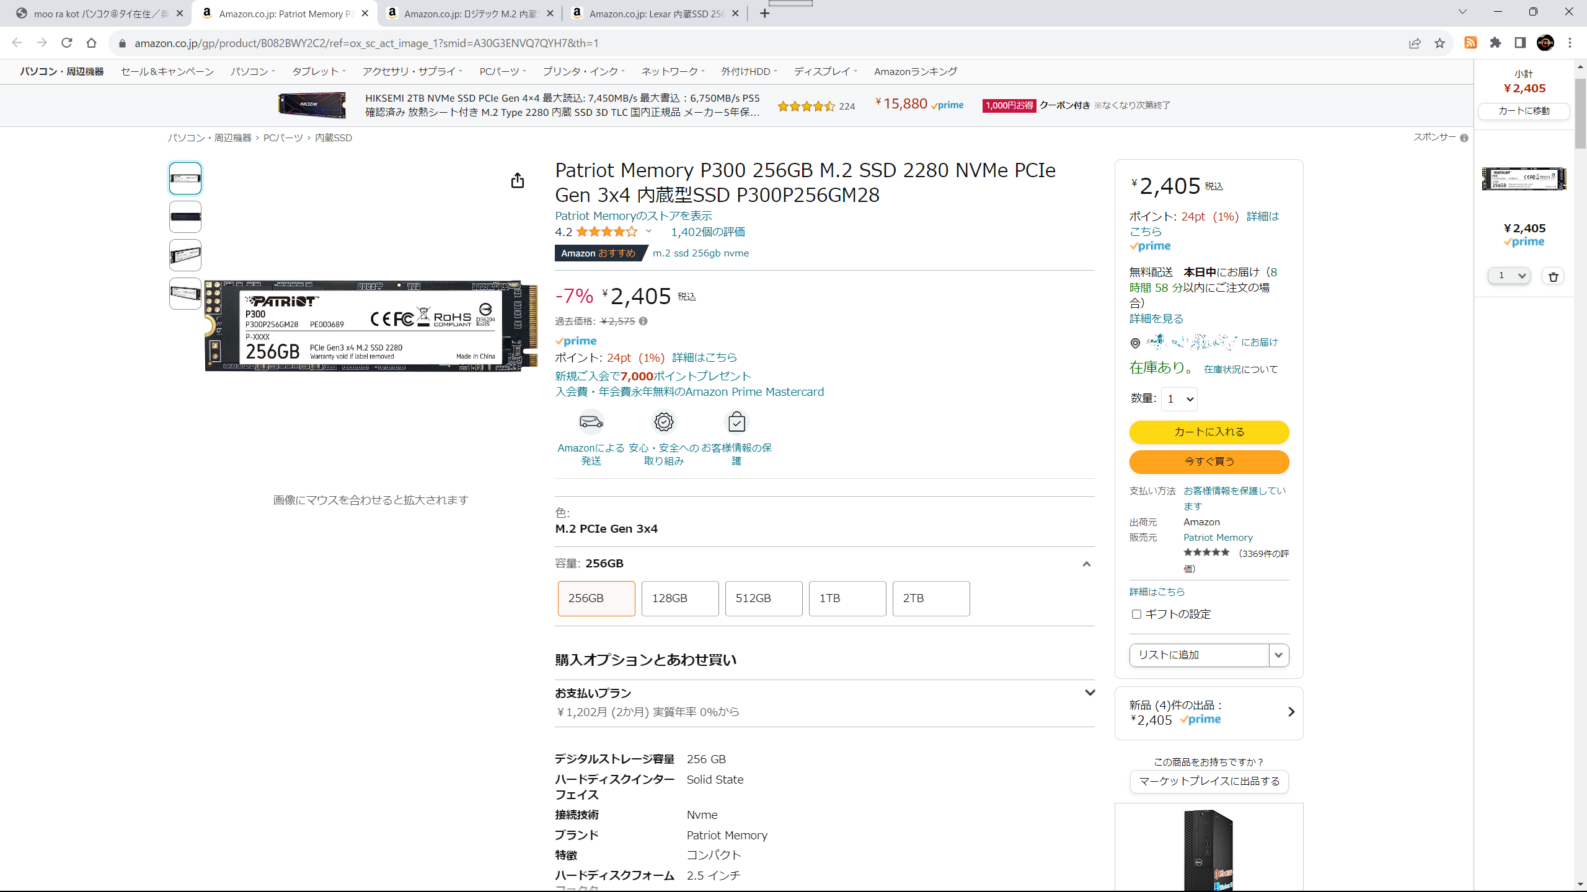
Task: Open the タブレット nav menu
Action: pos(319,71)
